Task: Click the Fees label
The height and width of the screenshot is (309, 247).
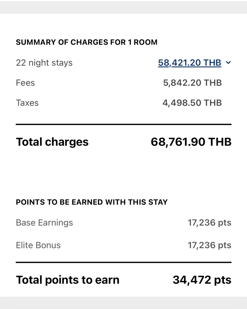Action: click(x=25, y=83)
